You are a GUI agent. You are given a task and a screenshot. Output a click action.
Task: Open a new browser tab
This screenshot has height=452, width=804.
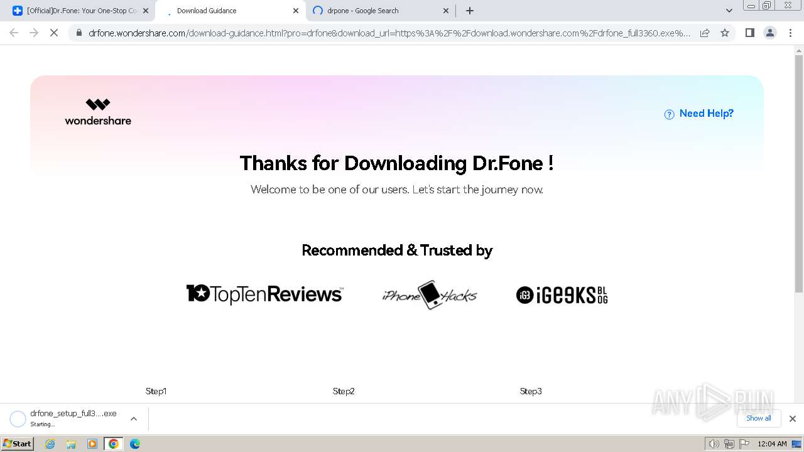click(x=470, y=11)
